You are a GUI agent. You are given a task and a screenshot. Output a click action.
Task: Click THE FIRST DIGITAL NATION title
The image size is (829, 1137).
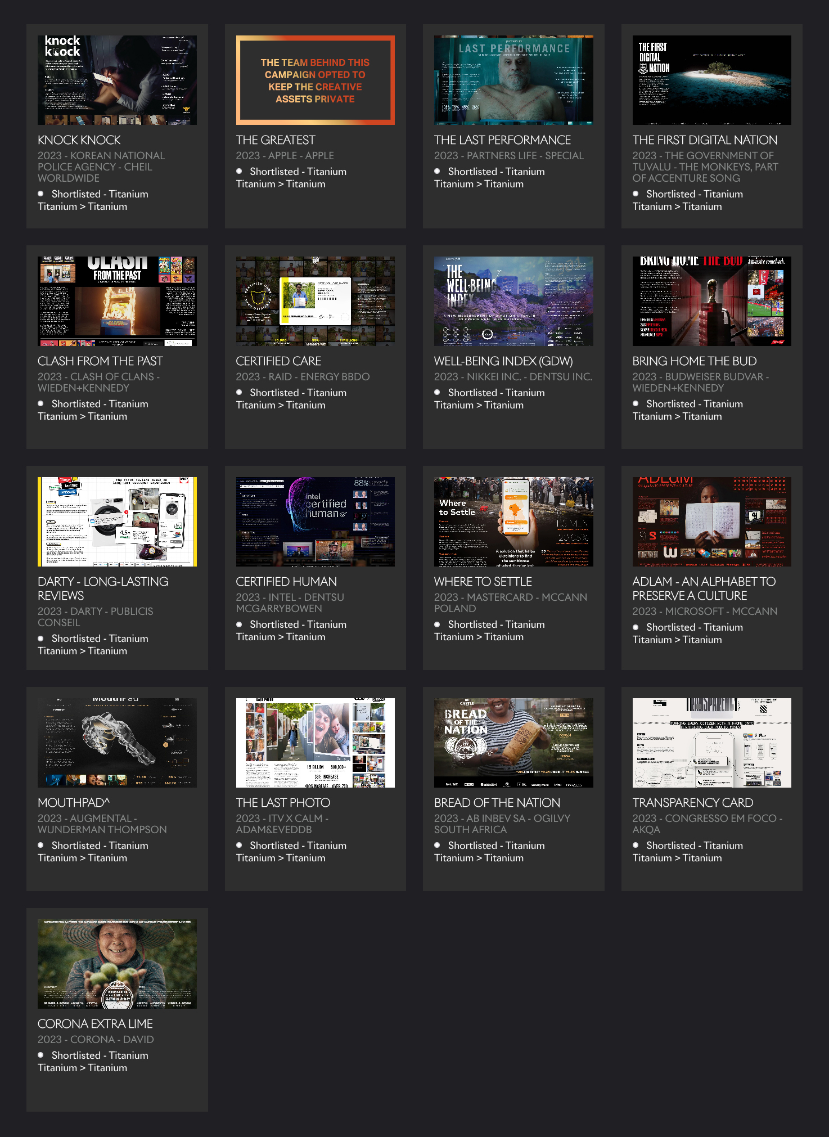click(x=705, y=140)
